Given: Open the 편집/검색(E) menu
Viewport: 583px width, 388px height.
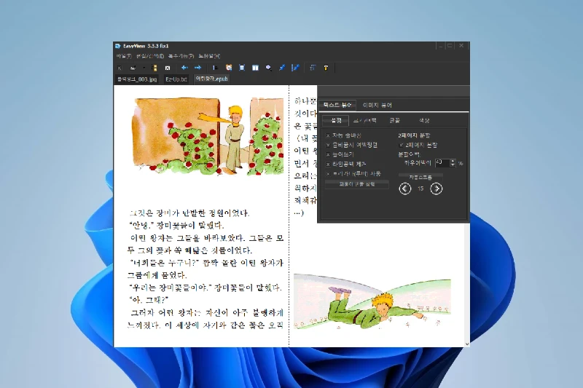Looking at the screenshot, I should 150,56.
